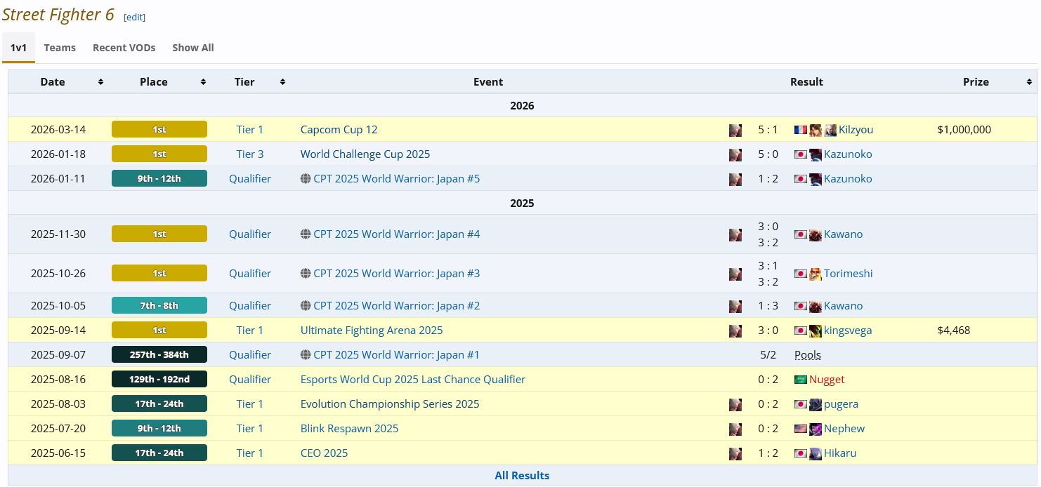Open World Challenge Cup 2025 event
This screenshot has height=487, width=1041.
[365, 154]
